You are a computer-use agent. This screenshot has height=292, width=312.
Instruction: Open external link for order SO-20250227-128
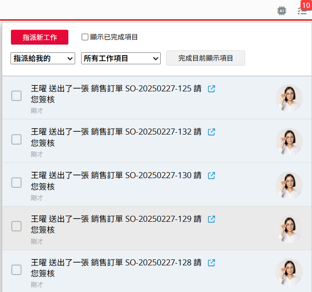[x=211, y=263]
